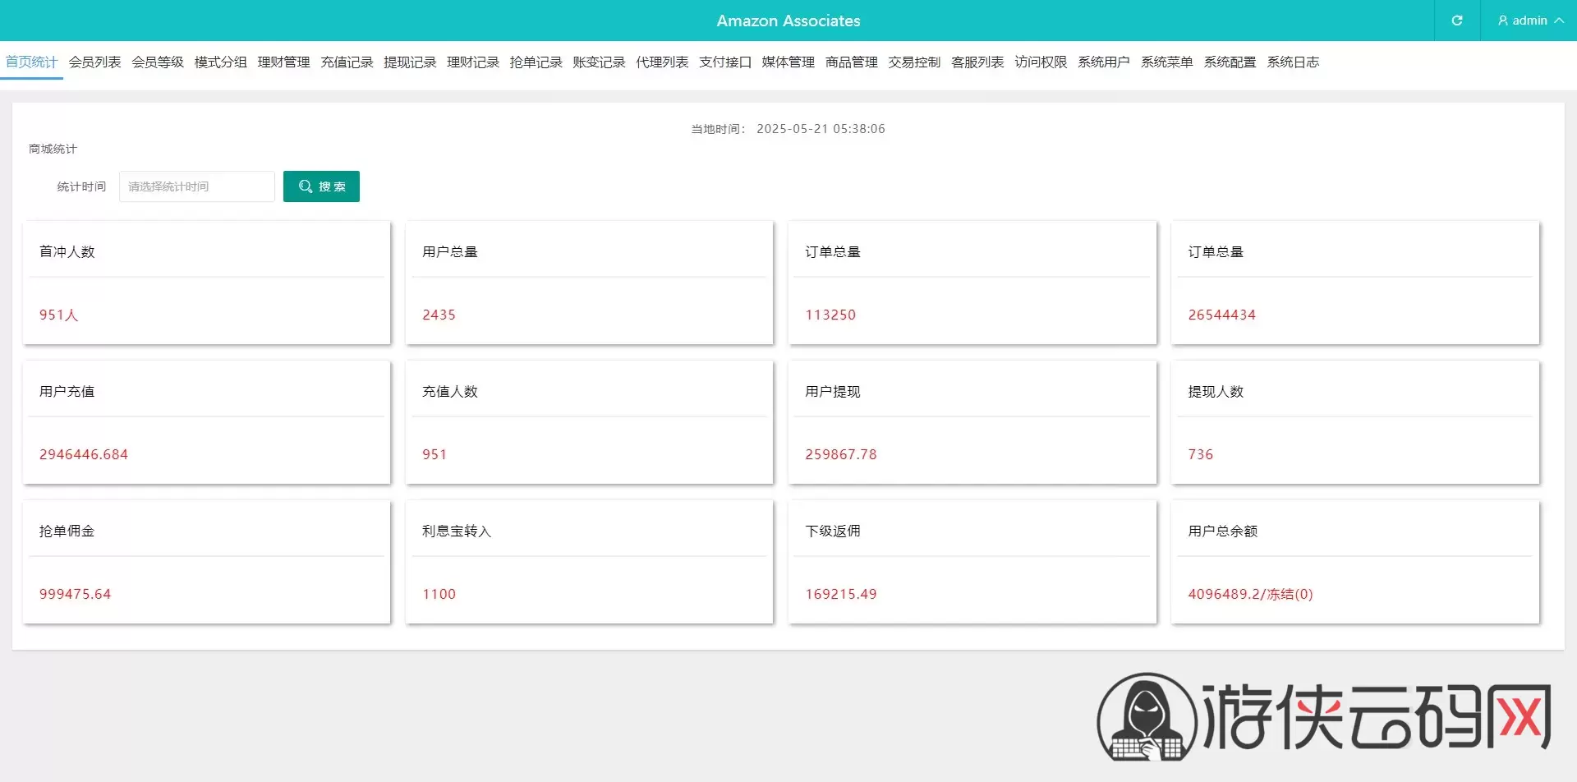Click the 首冲人数 value 951人
1577x782 pixels.
tap(59, 315)
